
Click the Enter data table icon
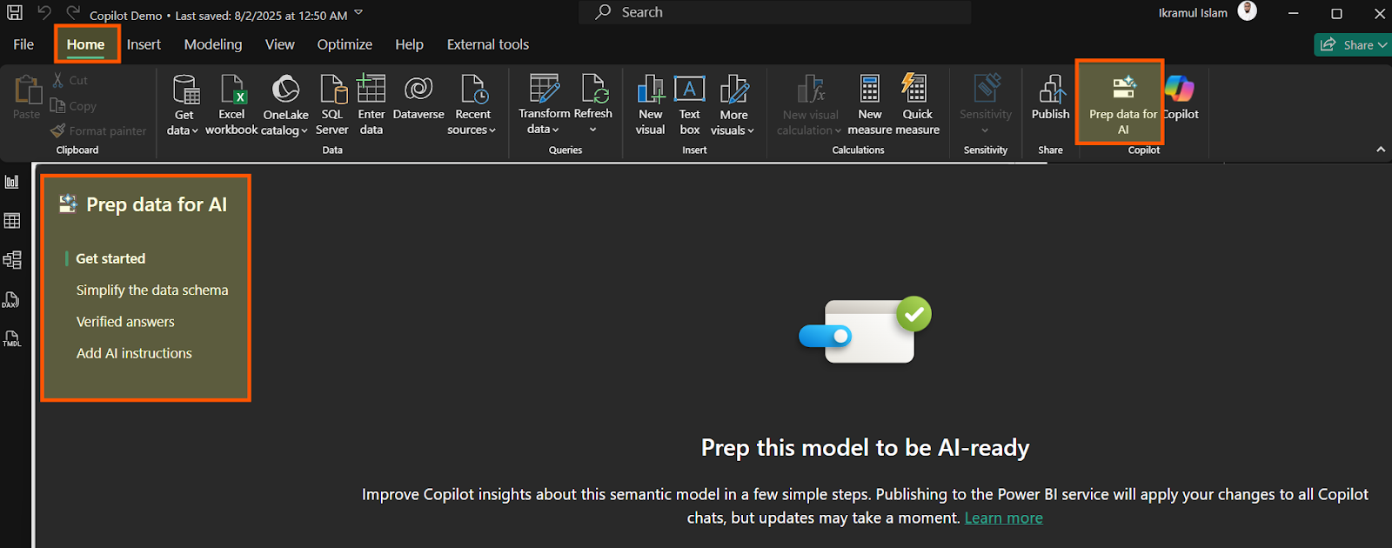(371, 90)
